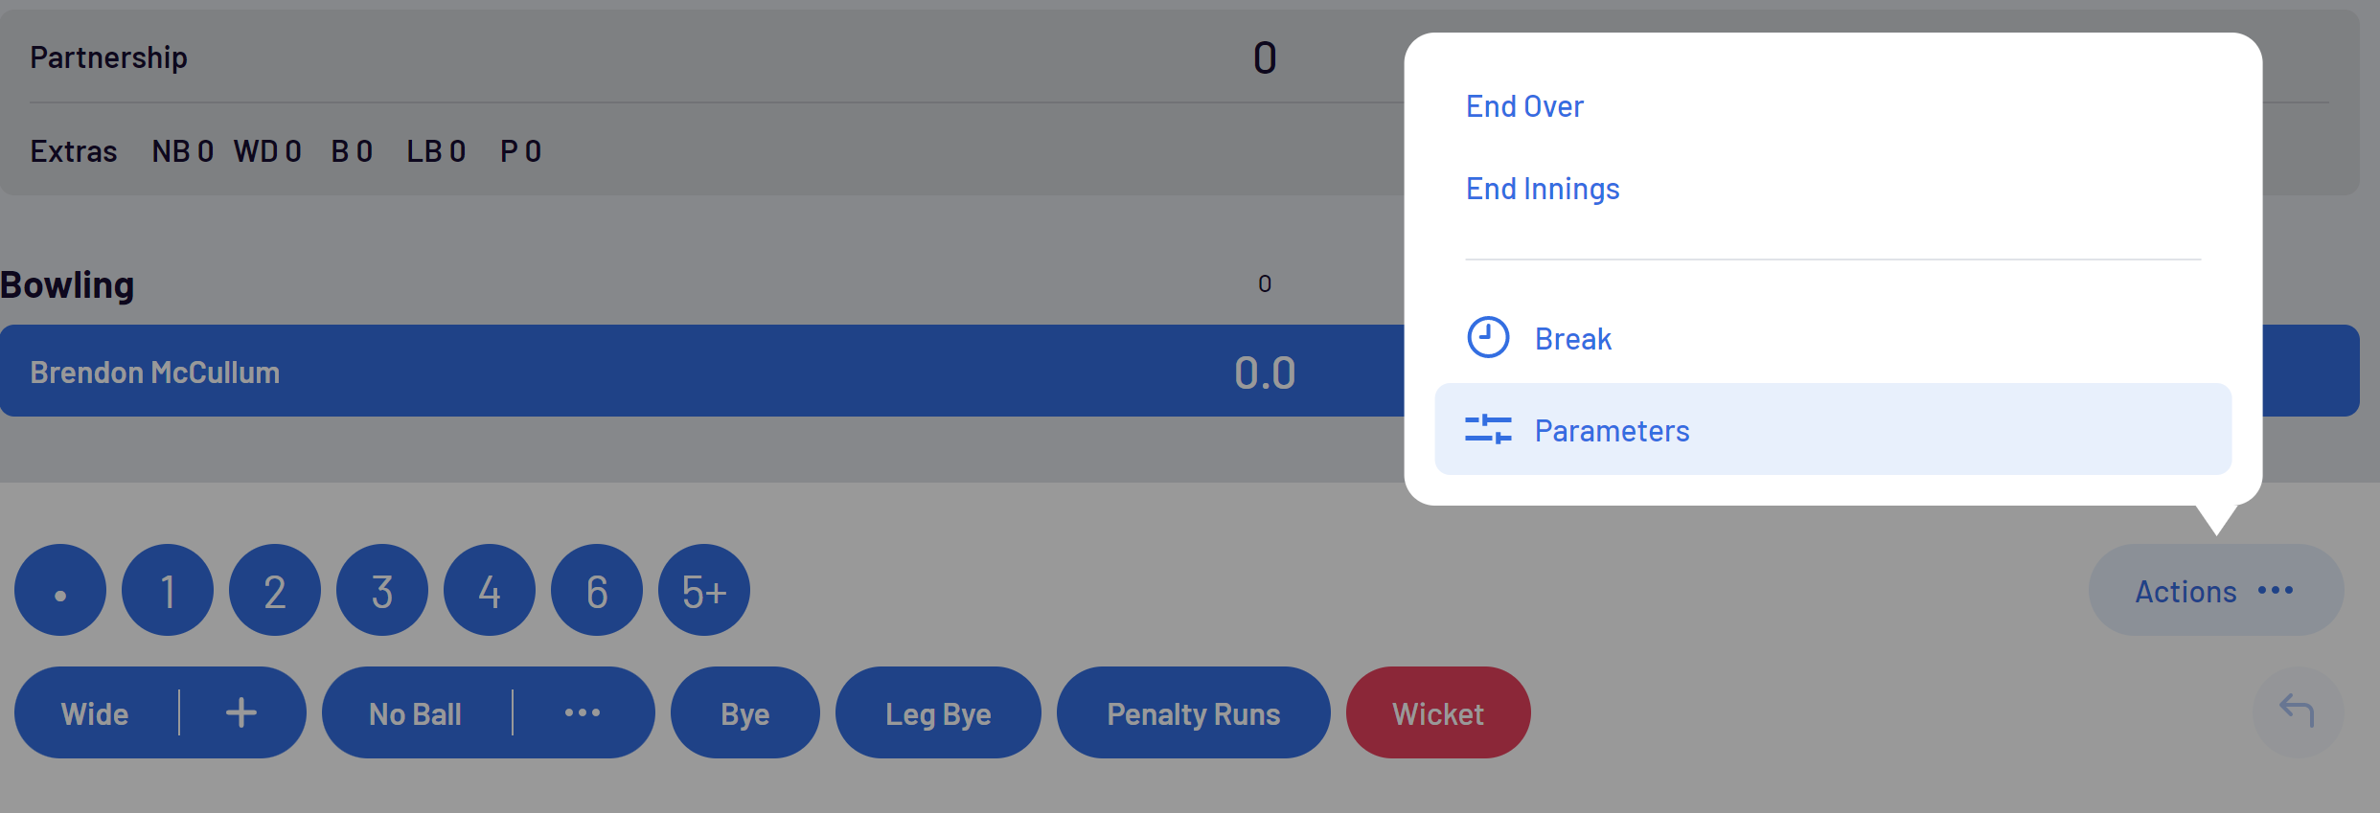This screenshot has width=2380, height=813.
Task: Select End Over from the menu
Action: pyautogui.click(x=1524, y=106)
